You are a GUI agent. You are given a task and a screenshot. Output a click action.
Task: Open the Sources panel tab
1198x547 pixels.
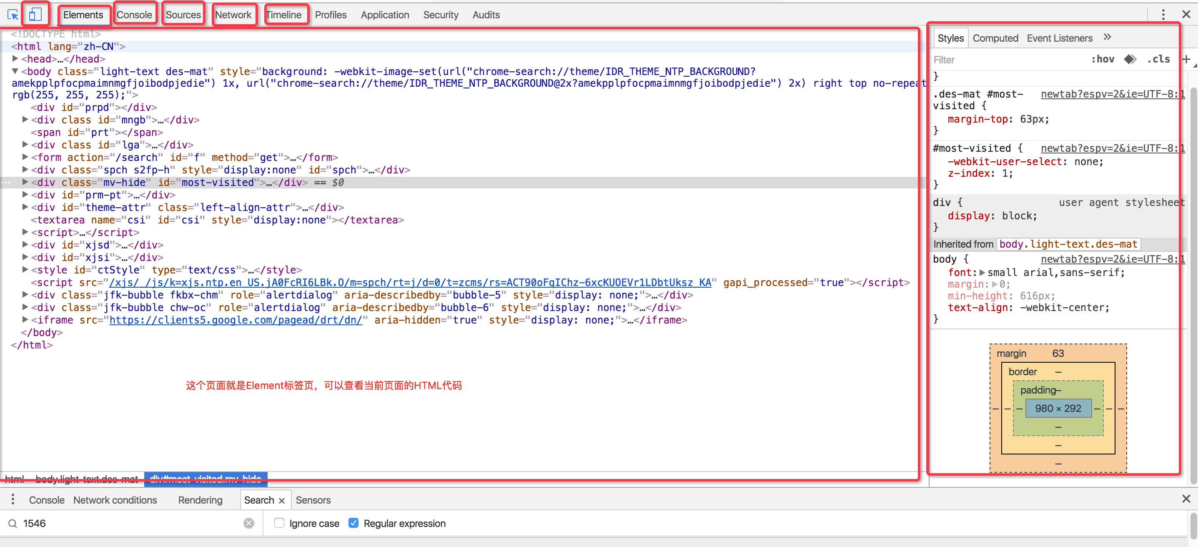pyautogui.click(x=183, y=15)
